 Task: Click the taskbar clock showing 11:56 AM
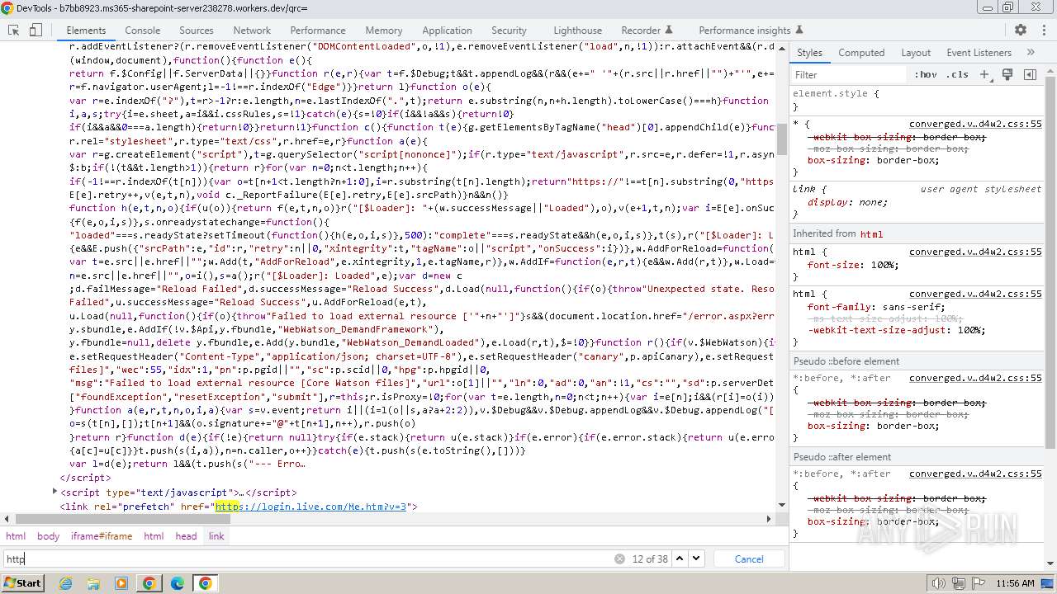click(x=1015, y=583)
